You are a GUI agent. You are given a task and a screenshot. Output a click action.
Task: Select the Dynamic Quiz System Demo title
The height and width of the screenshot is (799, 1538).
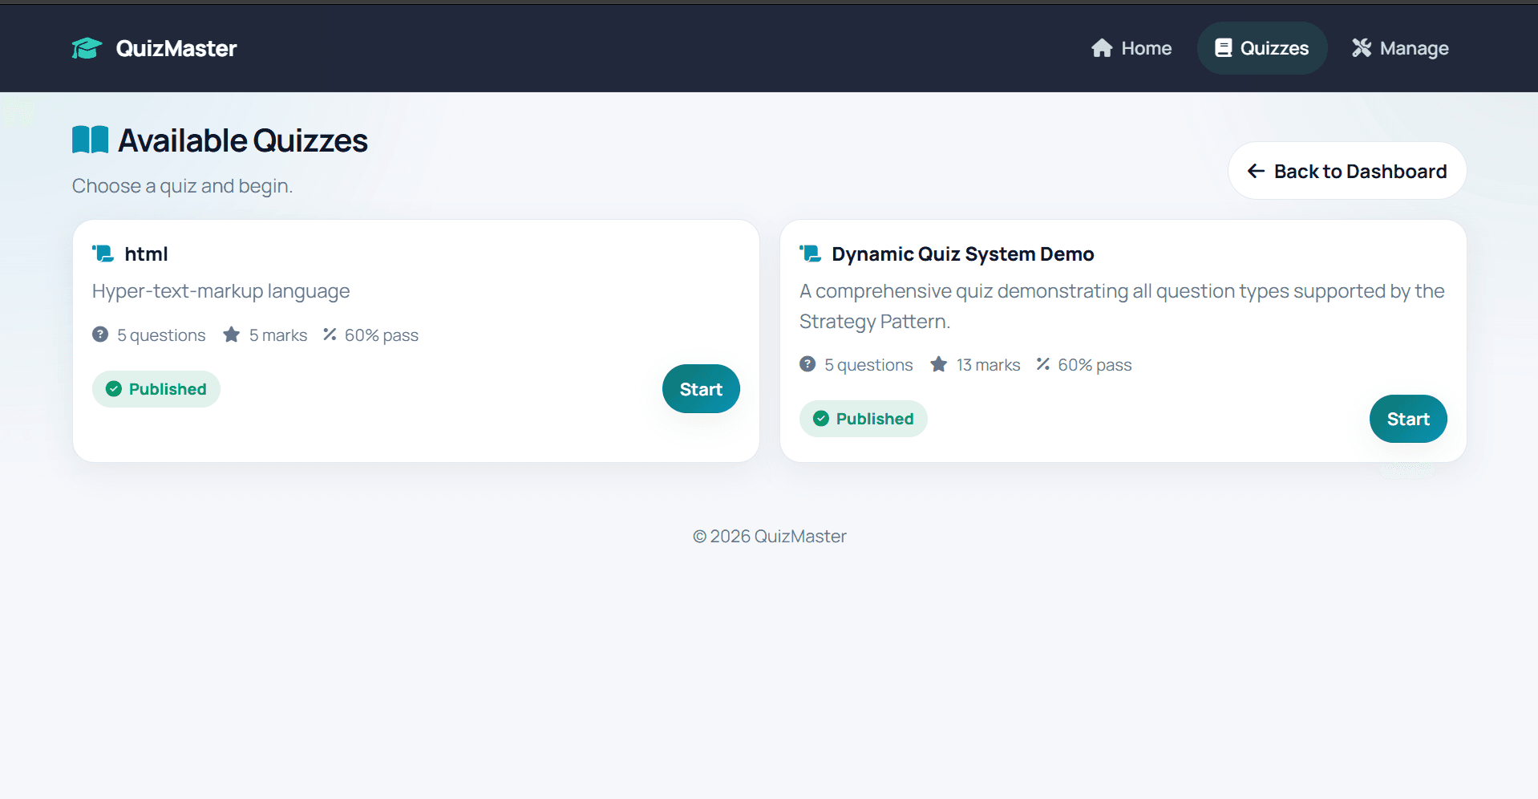(x=963, y=254)
